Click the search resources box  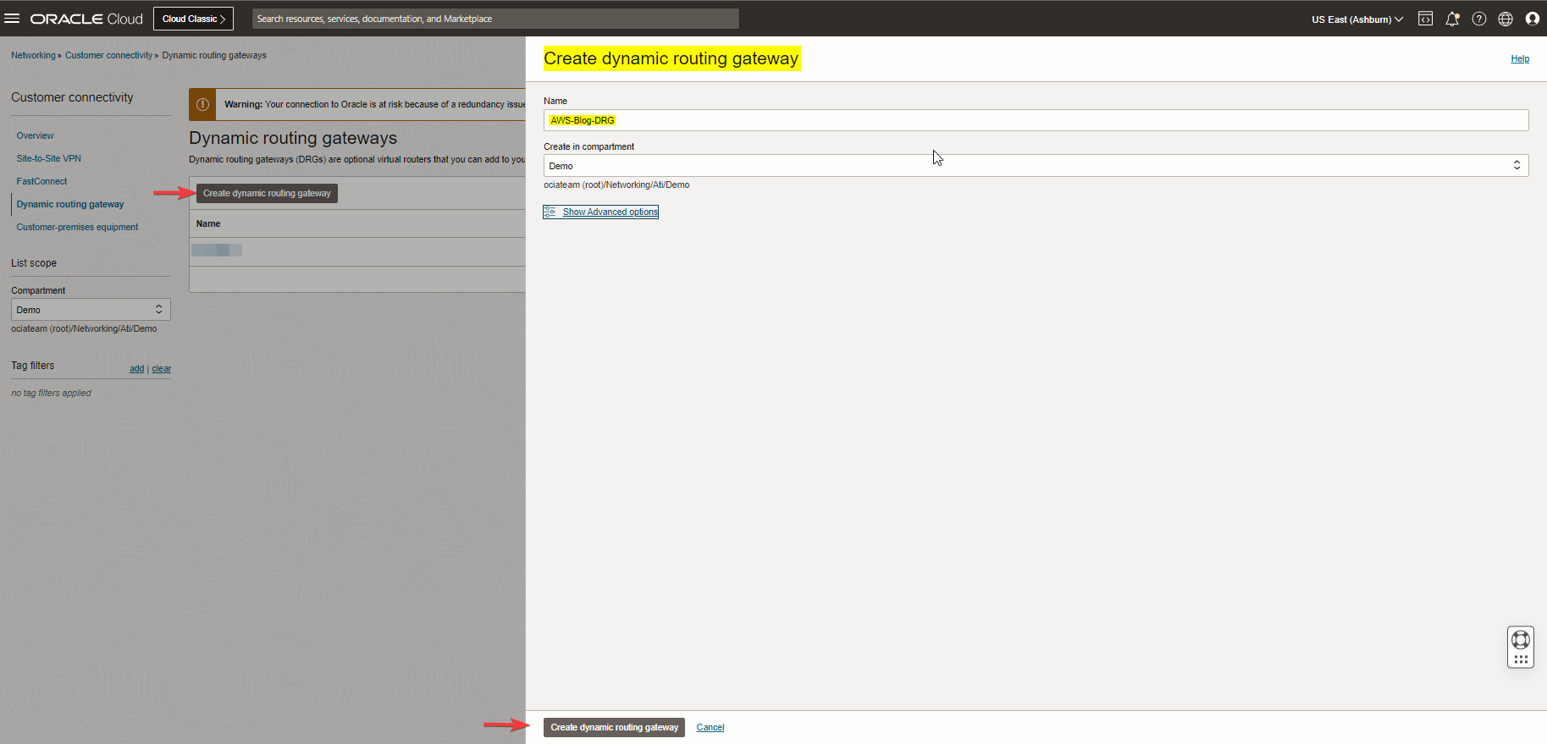click(494, 19)
